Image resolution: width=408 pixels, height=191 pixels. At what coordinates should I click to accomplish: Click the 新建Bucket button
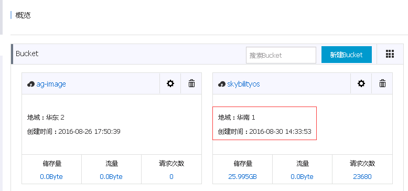coord(346,55)
